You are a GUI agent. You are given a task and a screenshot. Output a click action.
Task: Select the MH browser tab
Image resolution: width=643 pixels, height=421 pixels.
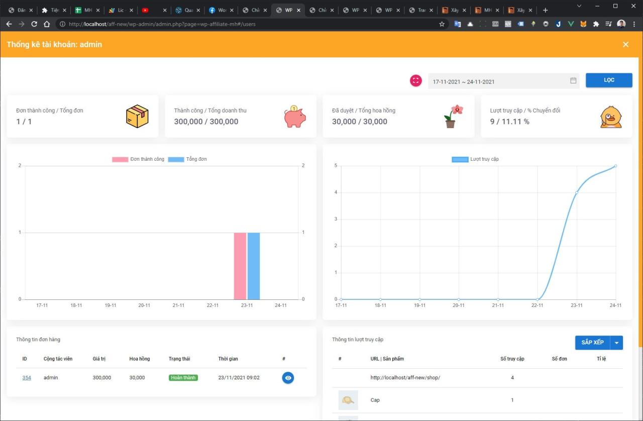[x=85, y=9]
